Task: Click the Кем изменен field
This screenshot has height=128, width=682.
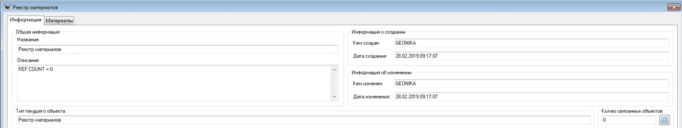Action: [531, 83]
